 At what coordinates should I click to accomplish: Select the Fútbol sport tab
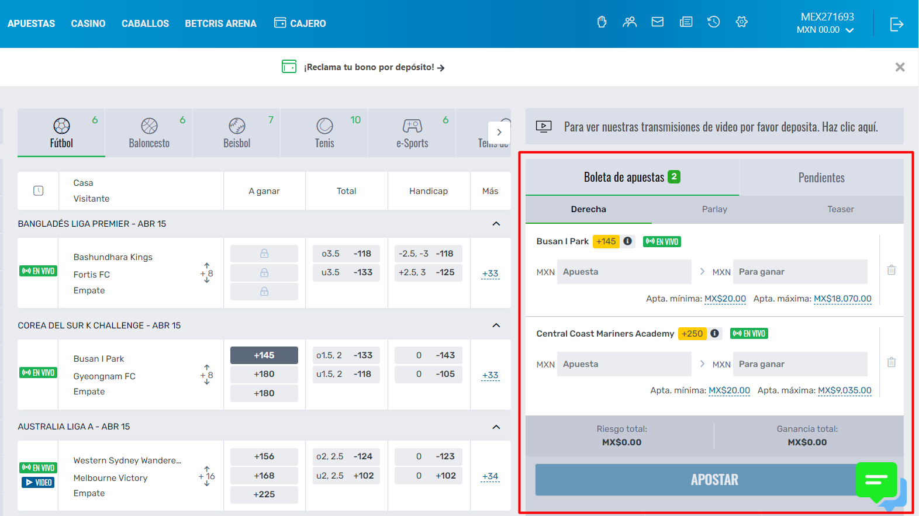click(x=61, y=133)
